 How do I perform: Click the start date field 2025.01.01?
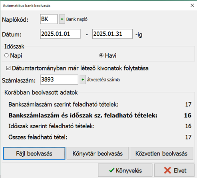(x=60, y=34)
